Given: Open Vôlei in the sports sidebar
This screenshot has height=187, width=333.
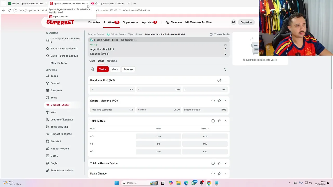Looking at the screenshot, I should [x=53, y=112].
